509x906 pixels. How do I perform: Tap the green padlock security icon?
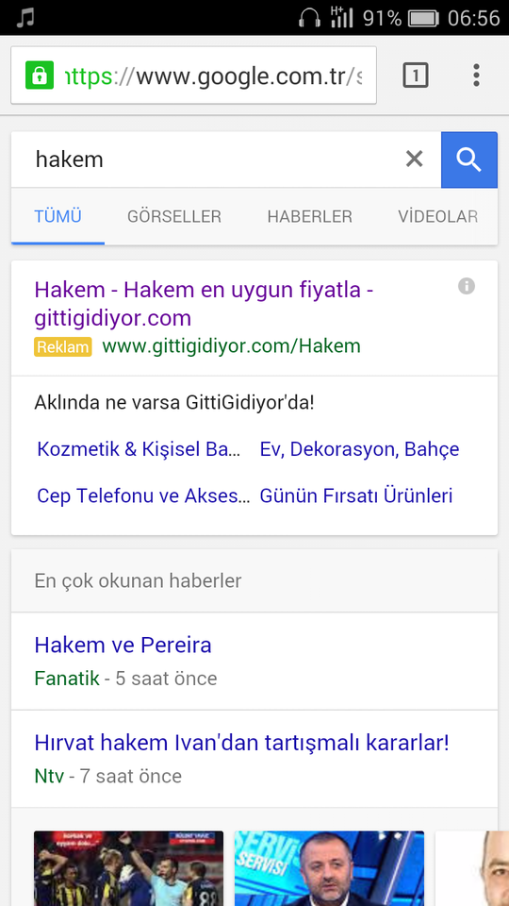[x=40, y=75]
